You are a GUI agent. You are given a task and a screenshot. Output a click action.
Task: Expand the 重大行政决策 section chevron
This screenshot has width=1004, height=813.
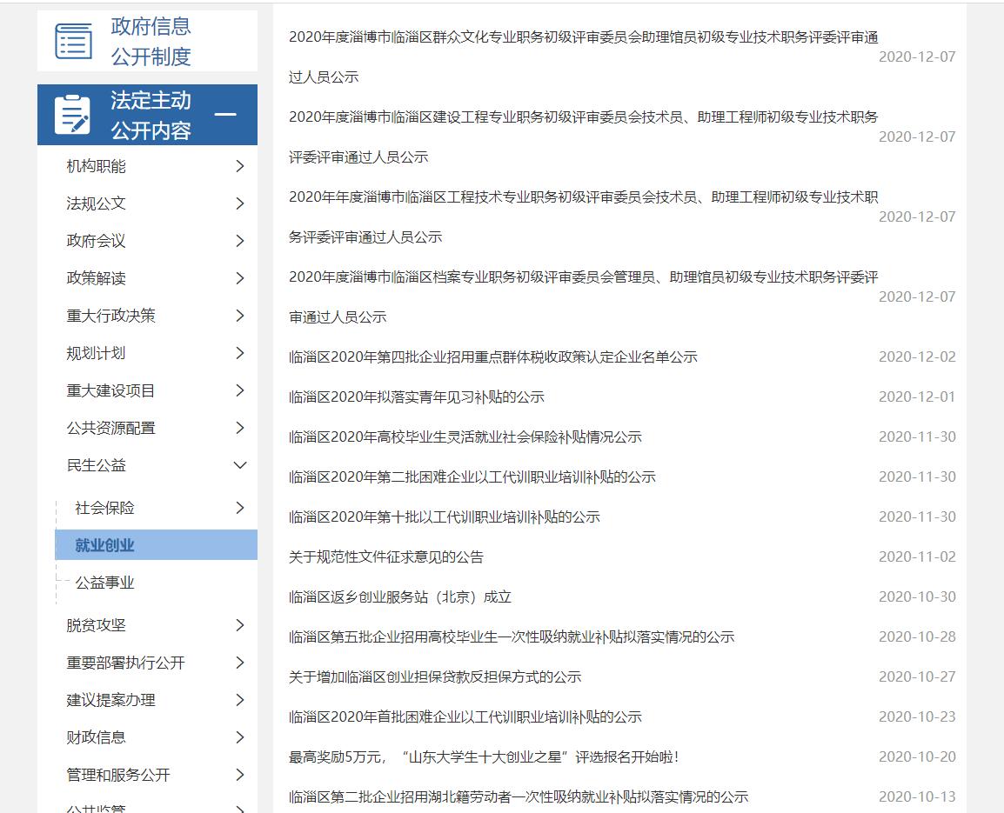pyautogui.click(x=240, y=315)
